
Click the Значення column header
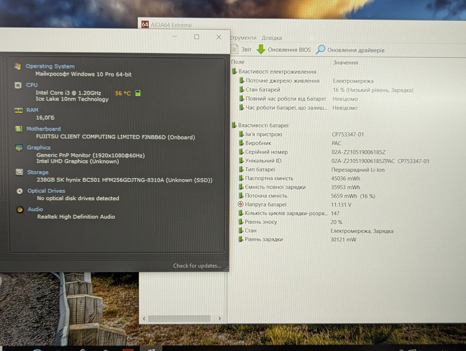(345, 63)
